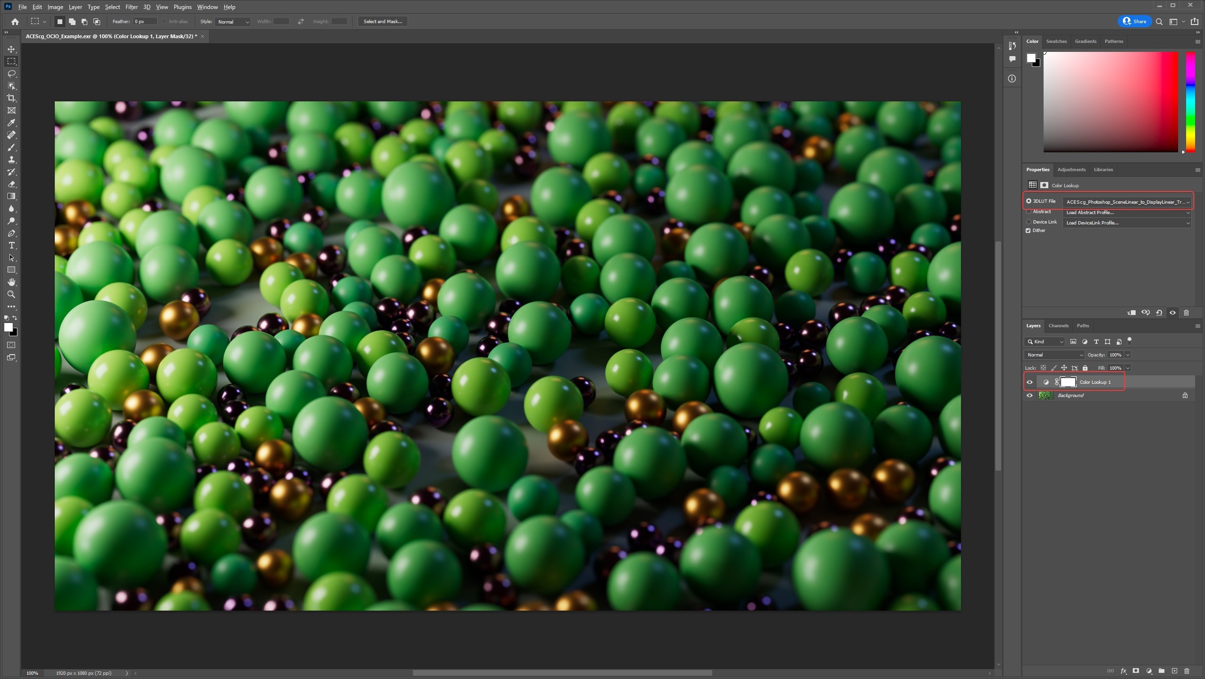Expand the Style dropdown in options bar
Image resolution: width=1205 pixels, height=679 pixels.
[233, 22]
